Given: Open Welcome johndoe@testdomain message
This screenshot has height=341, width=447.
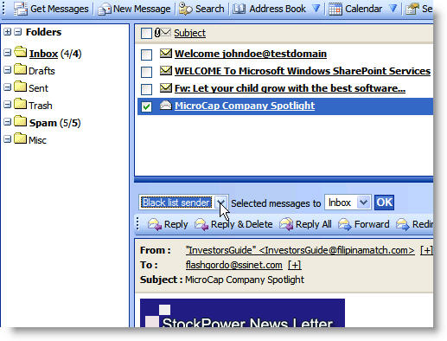Looking at the screenshot, I should point(251,54).
